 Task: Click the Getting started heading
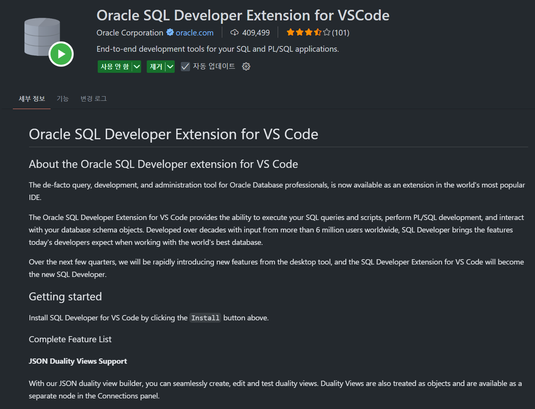[x=65, y=297]
